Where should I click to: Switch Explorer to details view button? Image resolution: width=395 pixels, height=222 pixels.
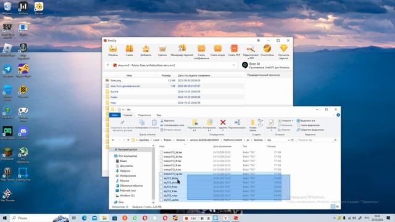point(333,207)
